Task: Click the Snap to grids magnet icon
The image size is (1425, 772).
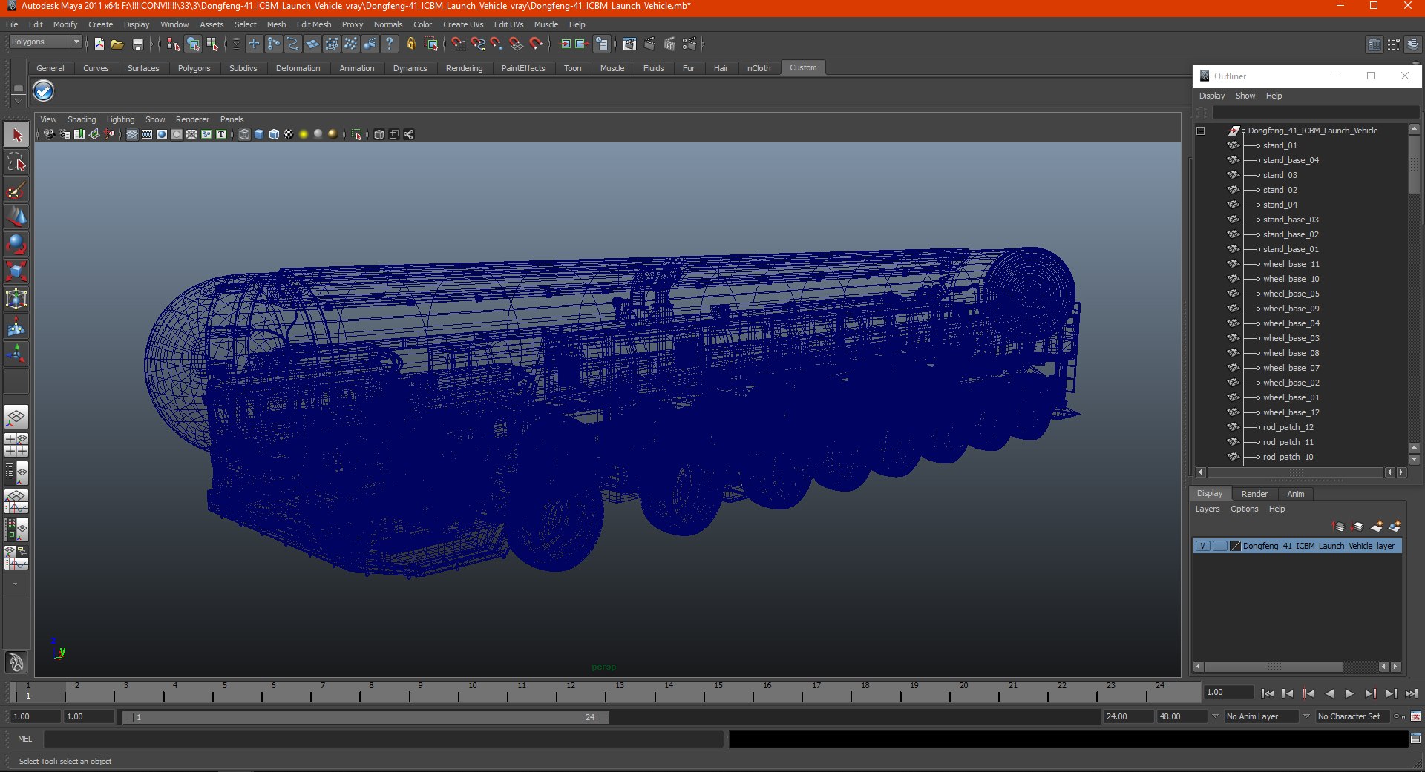Action: (x=459, y=44)
